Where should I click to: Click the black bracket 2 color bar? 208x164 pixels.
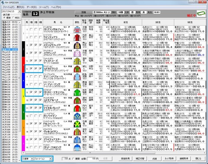pyautogui.click(x=23, y=49)
